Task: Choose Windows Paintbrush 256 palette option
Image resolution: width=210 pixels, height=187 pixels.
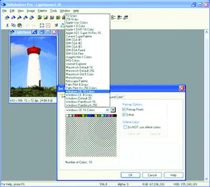Action: click(87, 105)
